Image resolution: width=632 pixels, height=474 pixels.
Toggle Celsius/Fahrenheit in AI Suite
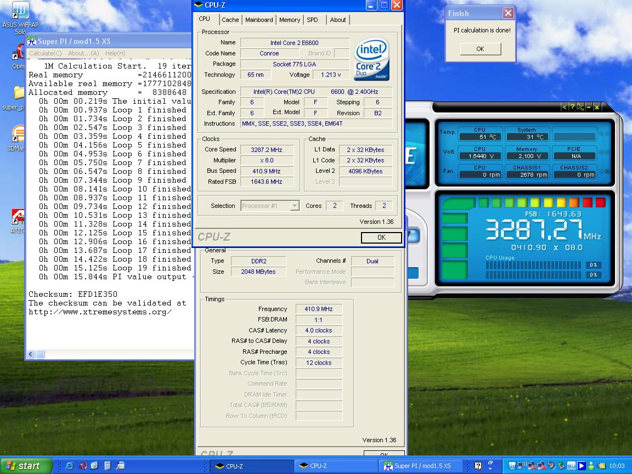pos(580,107)
